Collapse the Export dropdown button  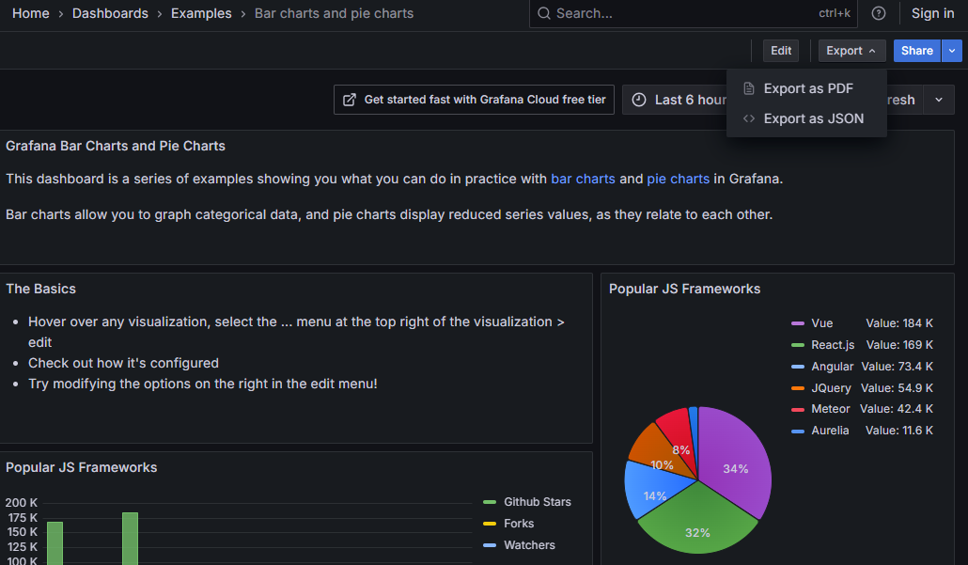851,51
